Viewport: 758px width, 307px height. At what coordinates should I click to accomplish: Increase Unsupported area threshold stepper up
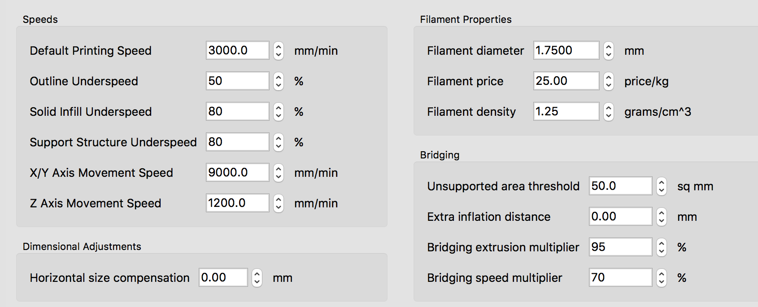pyautogui.click(x=662, y=182)
